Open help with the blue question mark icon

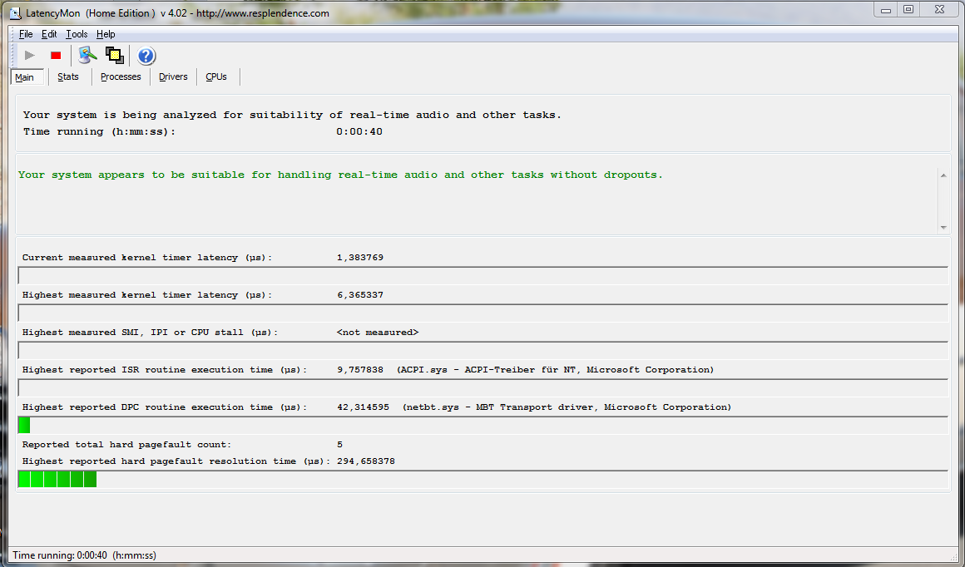click(x=146, y=56)
